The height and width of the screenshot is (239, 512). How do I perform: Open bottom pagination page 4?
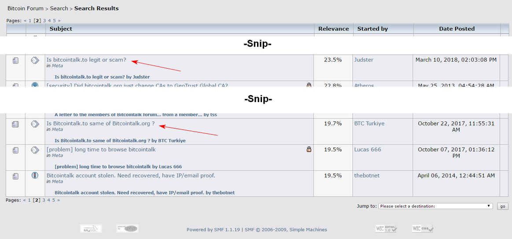click(x=49, y=200)
